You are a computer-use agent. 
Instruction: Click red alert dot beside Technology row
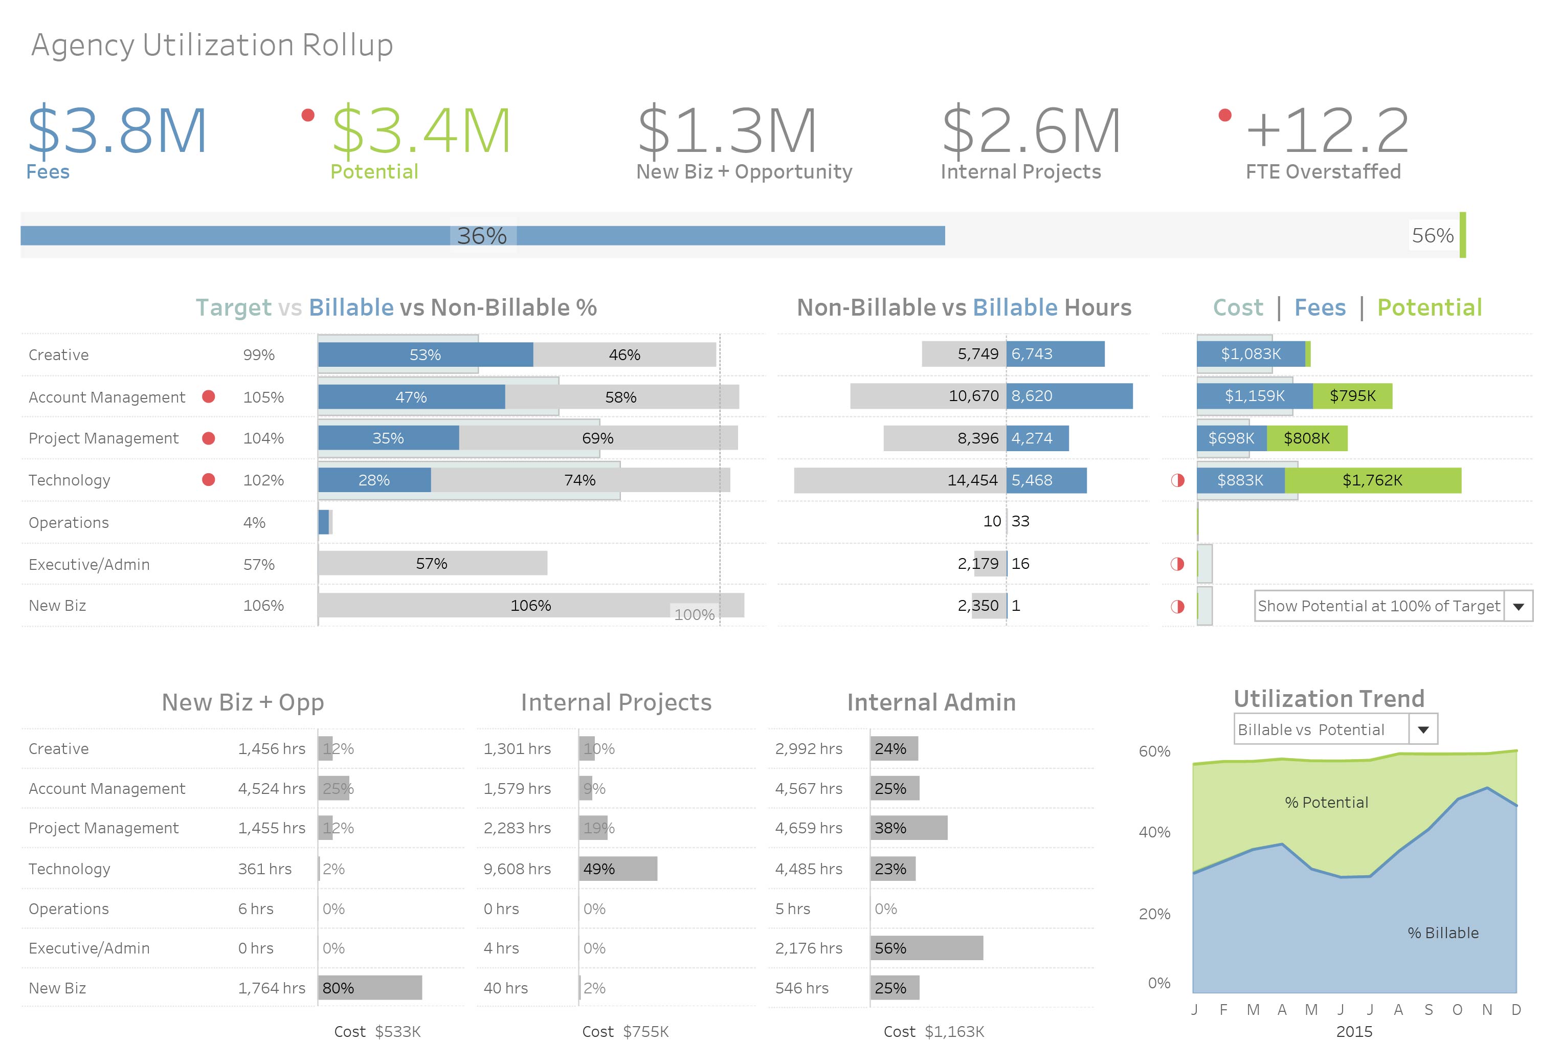pos(208,480)
